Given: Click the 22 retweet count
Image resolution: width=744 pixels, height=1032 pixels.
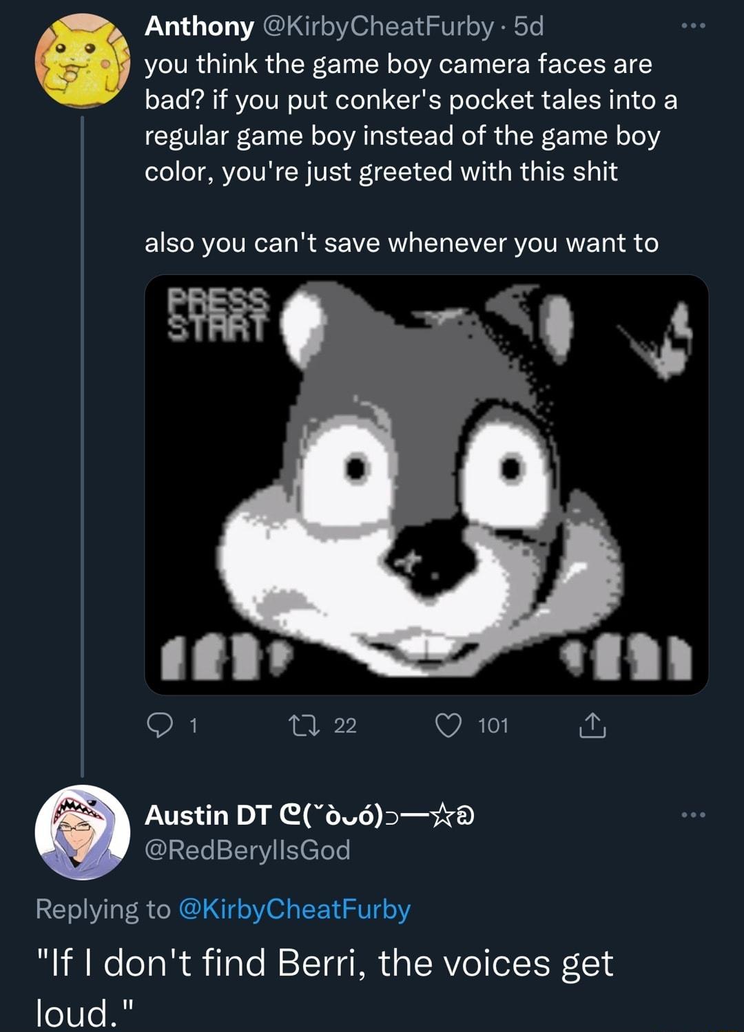Looking at the screenshot, I should click(x=345, y=726).
